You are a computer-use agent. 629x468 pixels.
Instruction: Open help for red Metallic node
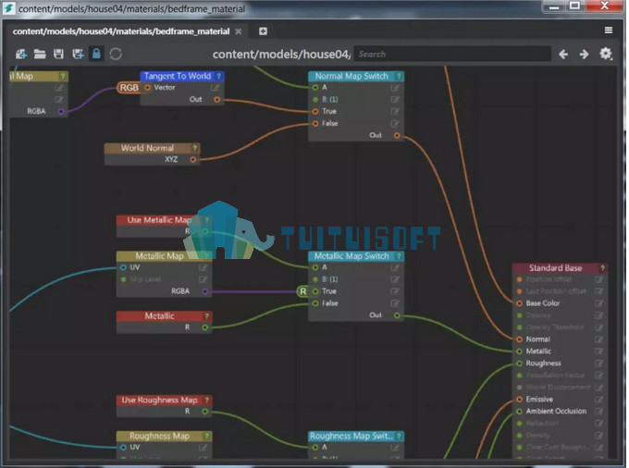[x=207, y=316]
